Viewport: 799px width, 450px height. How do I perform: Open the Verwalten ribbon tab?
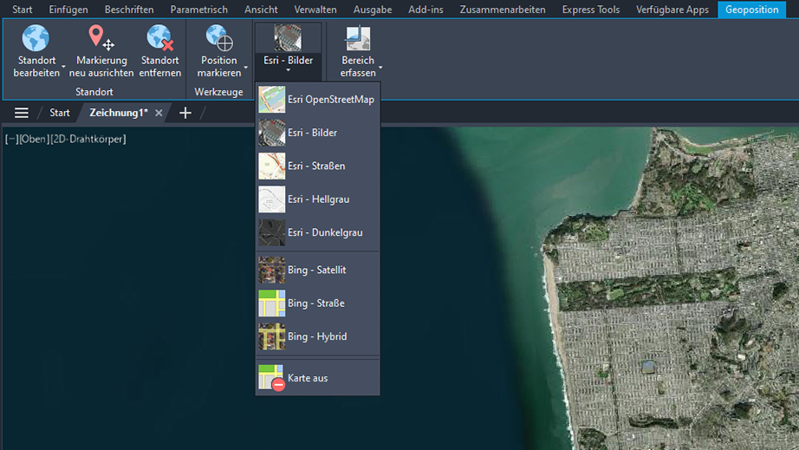315,10
